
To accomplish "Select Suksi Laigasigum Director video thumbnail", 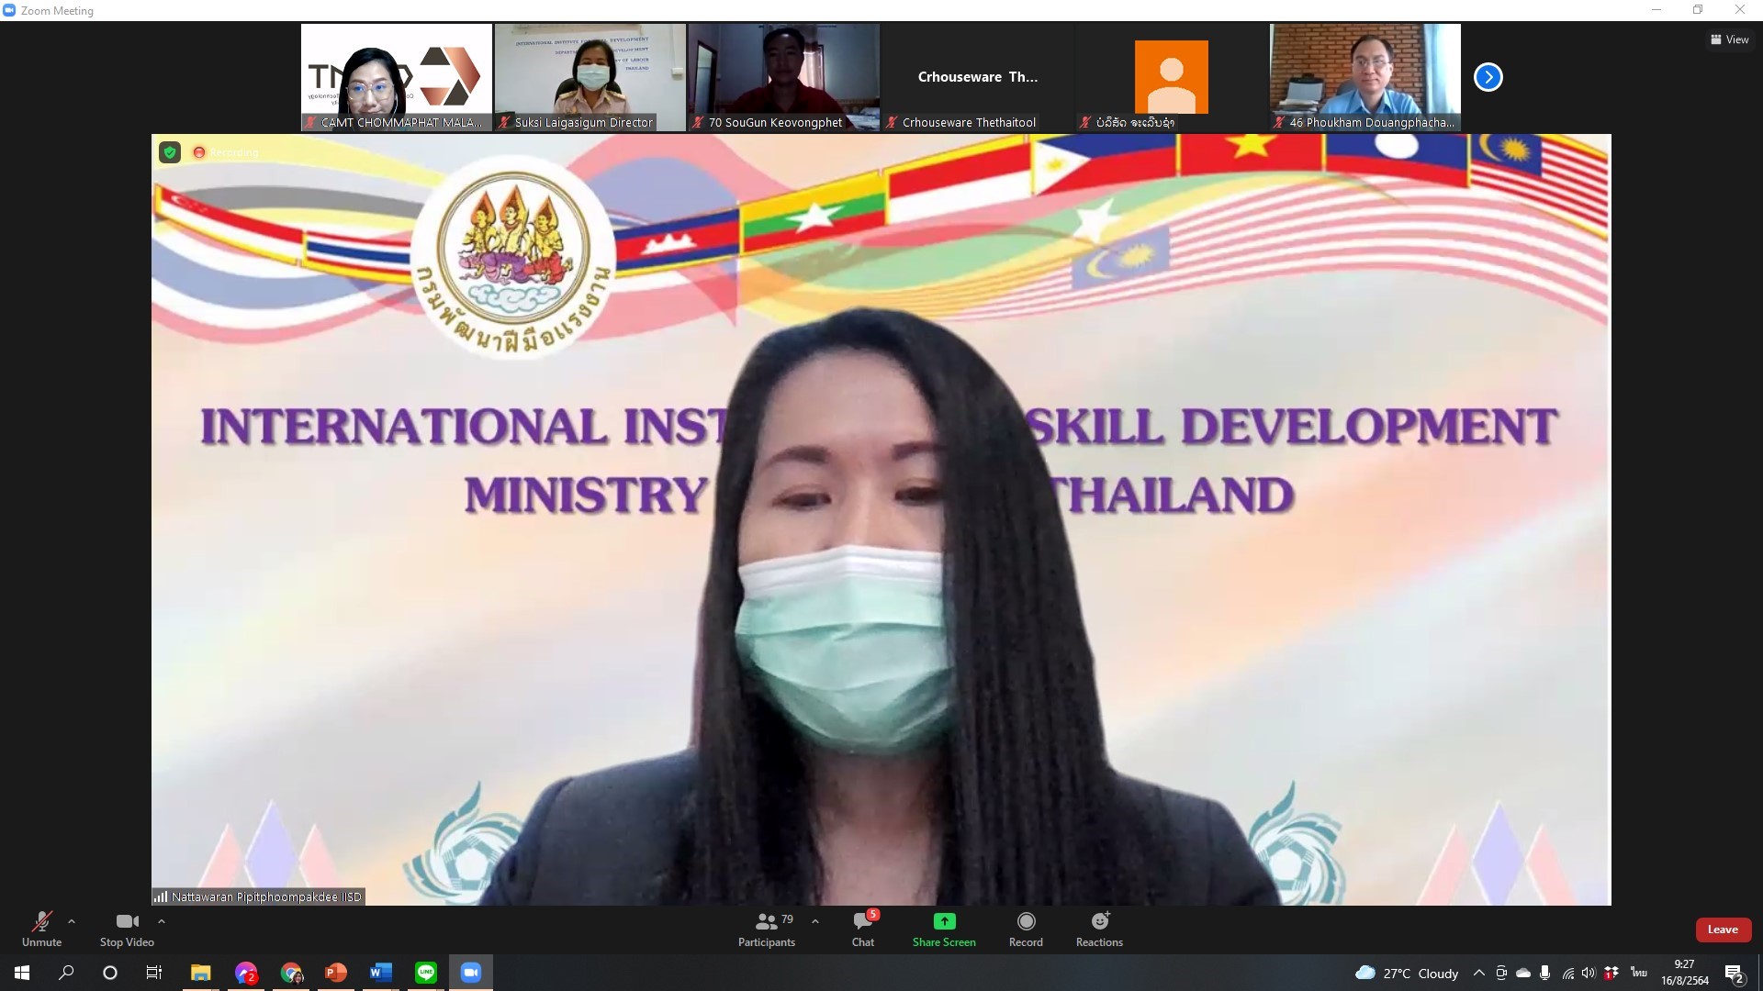I will click(590, 77).
